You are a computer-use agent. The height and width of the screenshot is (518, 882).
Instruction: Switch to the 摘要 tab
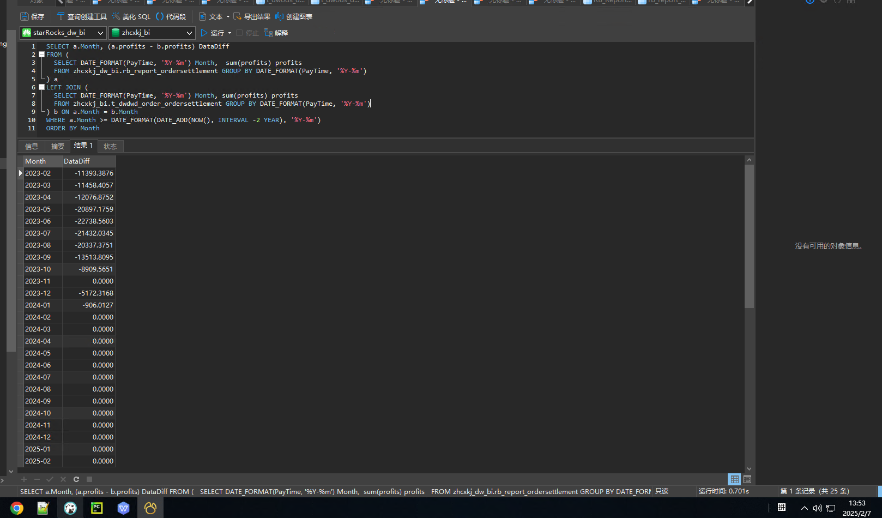coord(58,146)
